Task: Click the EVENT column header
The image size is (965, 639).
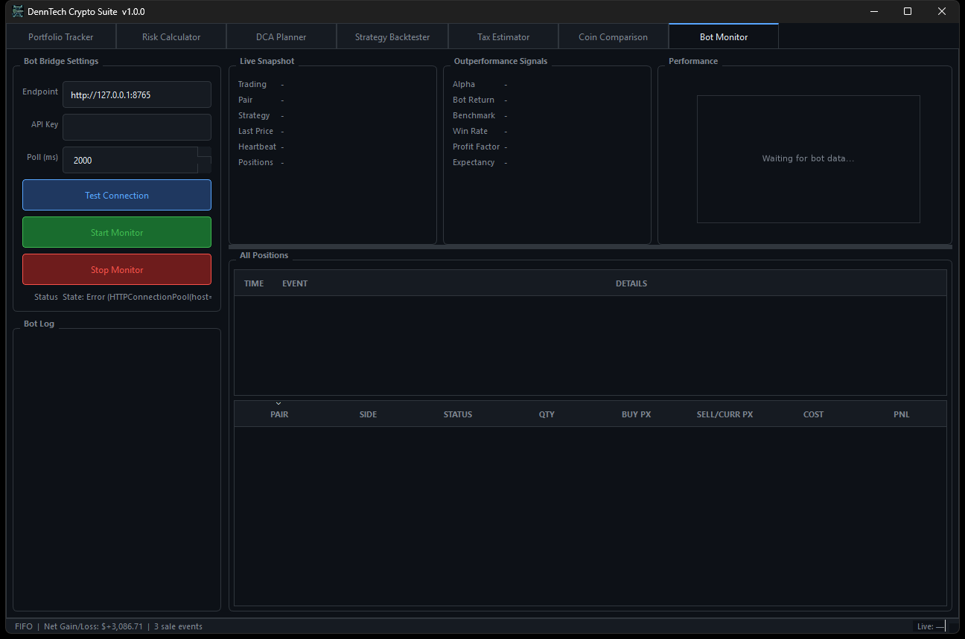Action: tap(295, 283)
